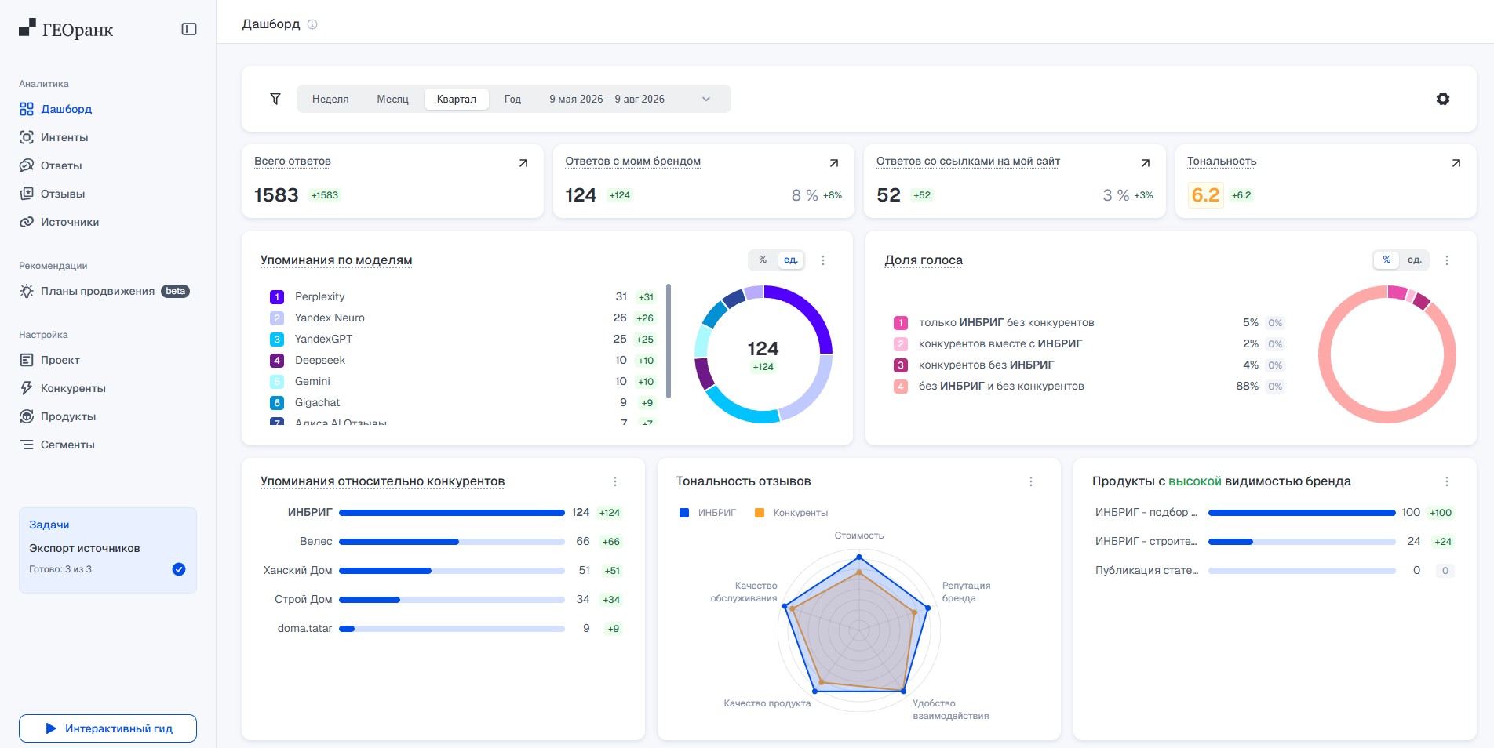The height and width of the screenshot is (748, 1494).
Task: Select the Неделя period tab
Action: (330, 99)
